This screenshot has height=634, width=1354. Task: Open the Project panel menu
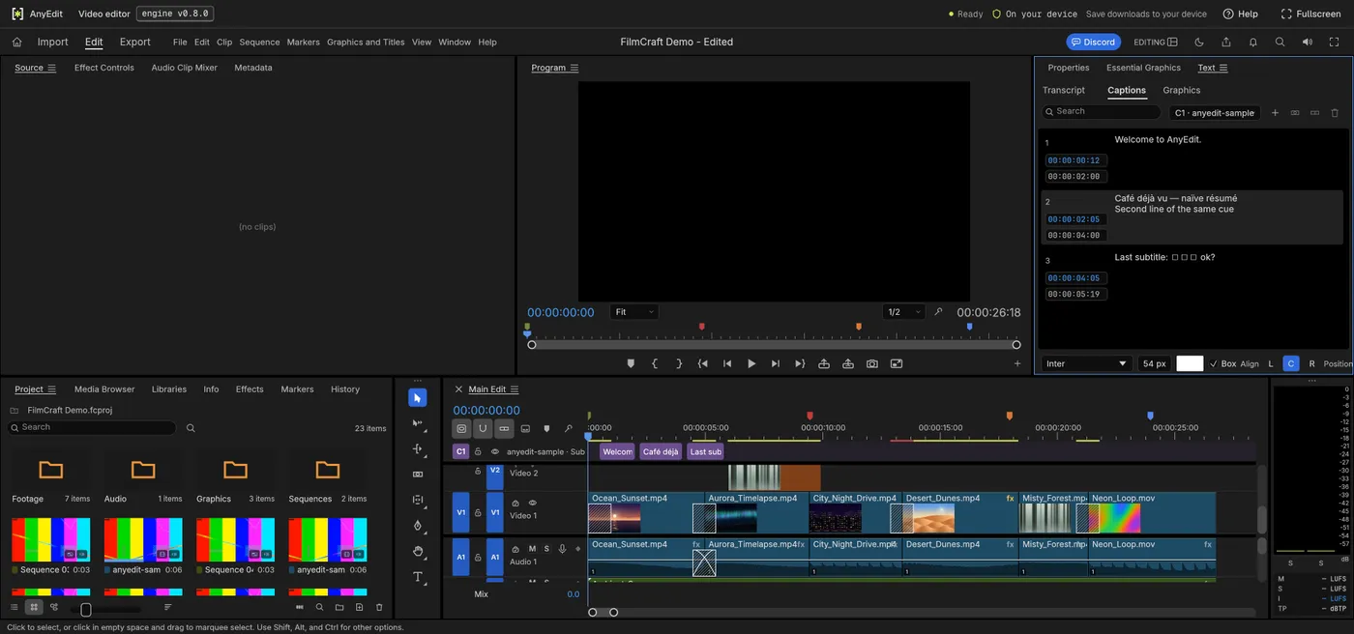coord(52,389)
